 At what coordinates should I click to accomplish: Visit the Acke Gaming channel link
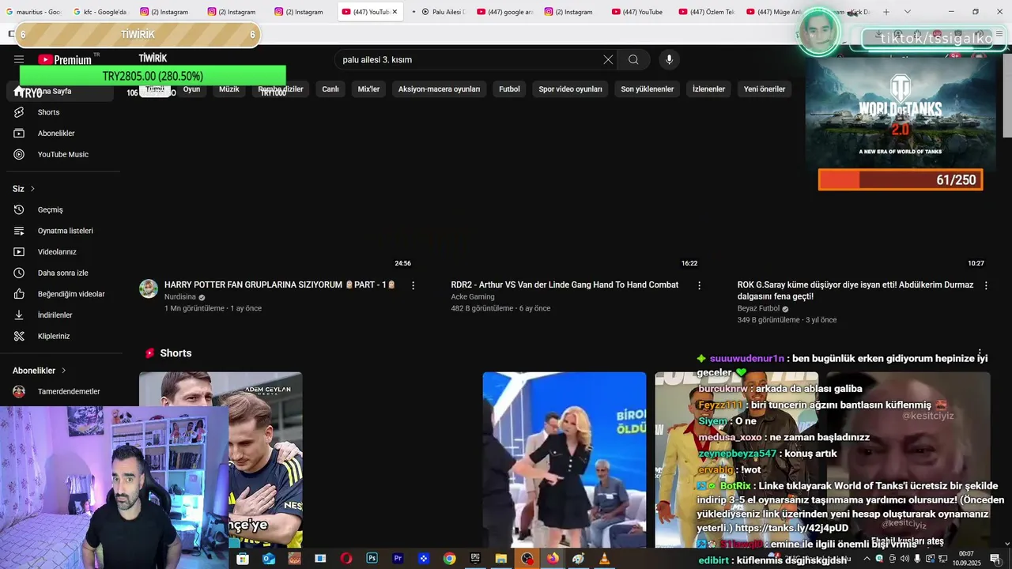(x=473, y=297)
